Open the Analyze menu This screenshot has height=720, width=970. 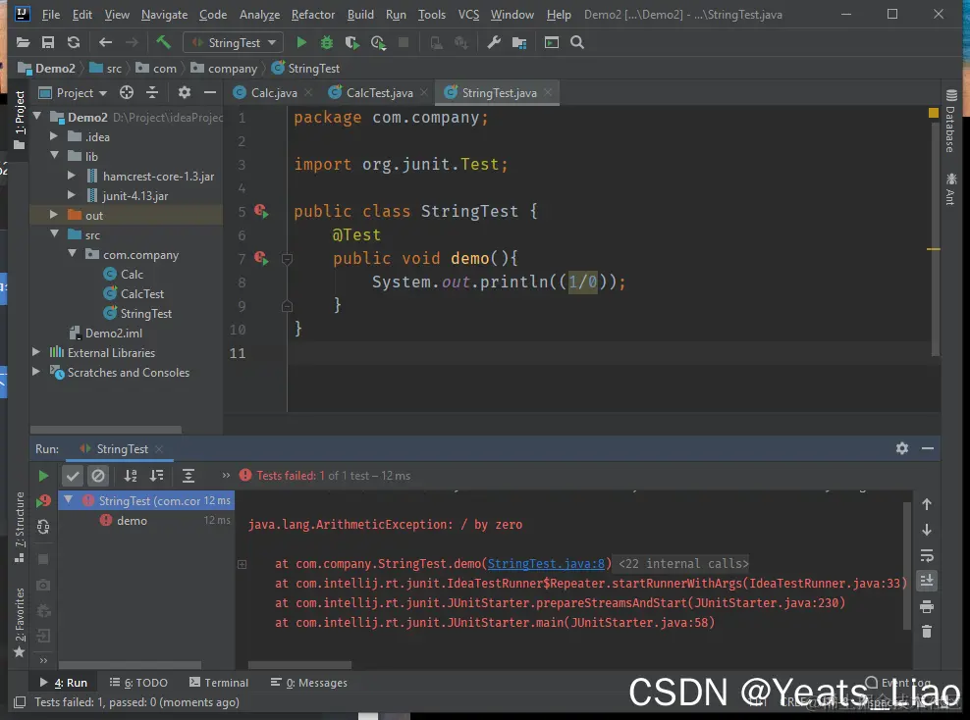tap(259, 14)
